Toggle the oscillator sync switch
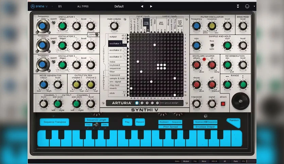Image resolution: width=284 pixels, height=164 pixels. (97, 34)
